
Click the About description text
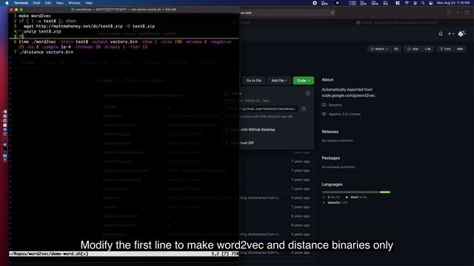(349, 92)
